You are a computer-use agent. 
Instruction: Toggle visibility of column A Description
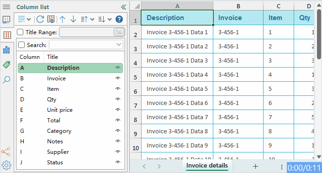pyautogui.click(x=118, y=68)
